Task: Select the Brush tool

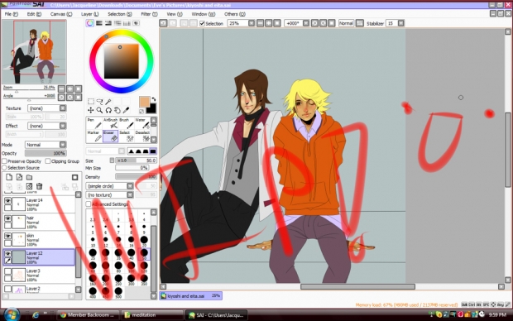Action: click(x=126, y=123)
